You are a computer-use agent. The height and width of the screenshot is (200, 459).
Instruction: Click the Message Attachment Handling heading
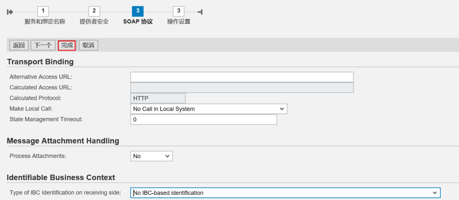tap(63, 141)
